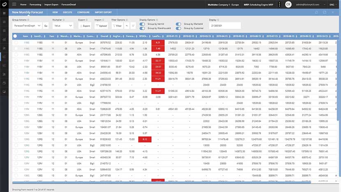This screenshot has width=341, height=192.
Task: Click the refresh icon in panel header
Action: [316, 12]
